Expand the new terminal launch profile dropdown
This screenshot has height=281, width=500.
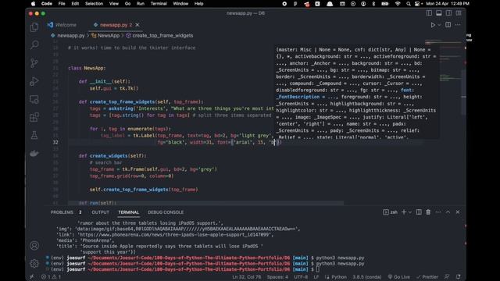pyautogui.click(x=410, y=212)
